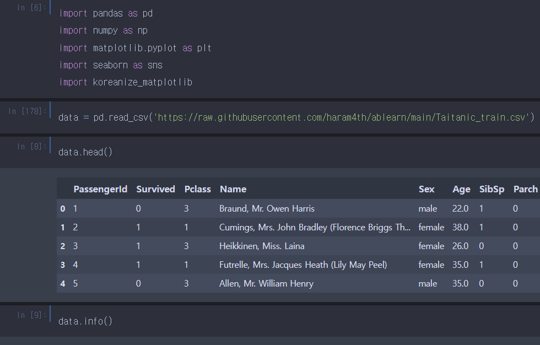Click row index 0 of the dataframe

(x=63, y=208)
